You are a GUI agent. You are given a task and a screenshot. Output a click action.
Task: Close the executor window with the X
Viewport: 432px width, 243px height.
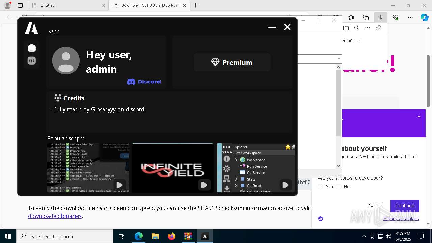287,27
